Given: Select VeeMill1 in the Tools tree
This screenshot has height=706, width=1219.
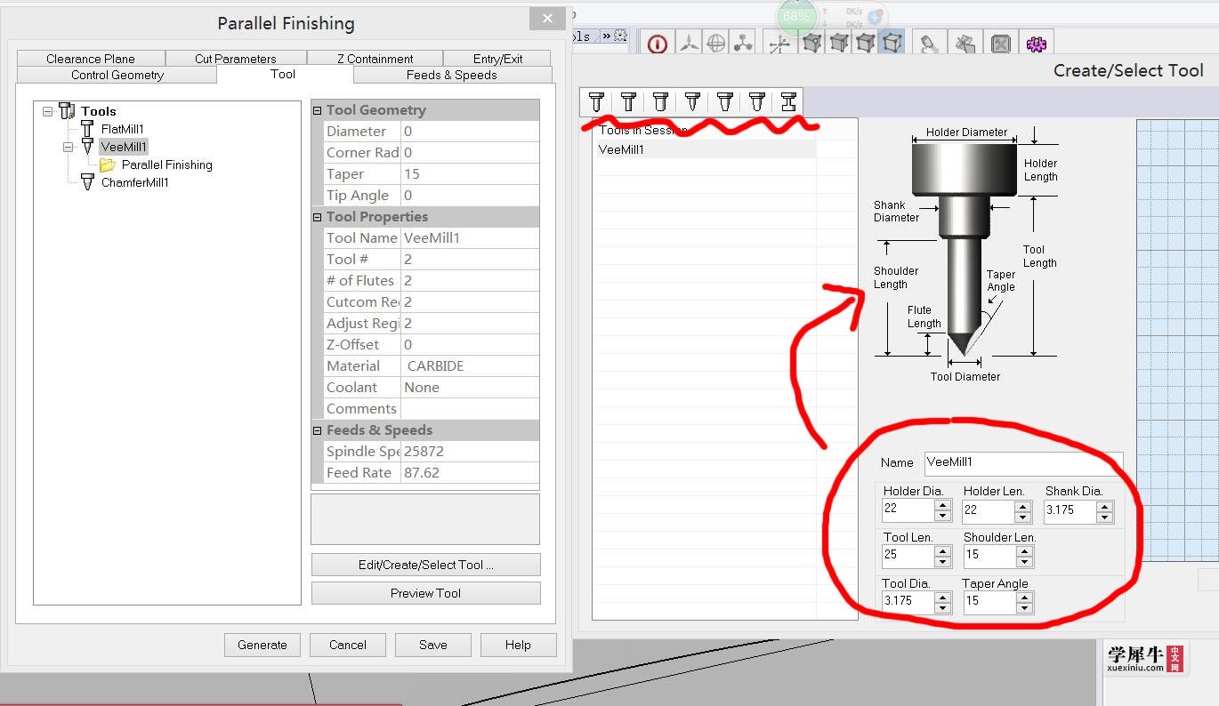Looking at the screenshot, I should (x=124, y=147).
